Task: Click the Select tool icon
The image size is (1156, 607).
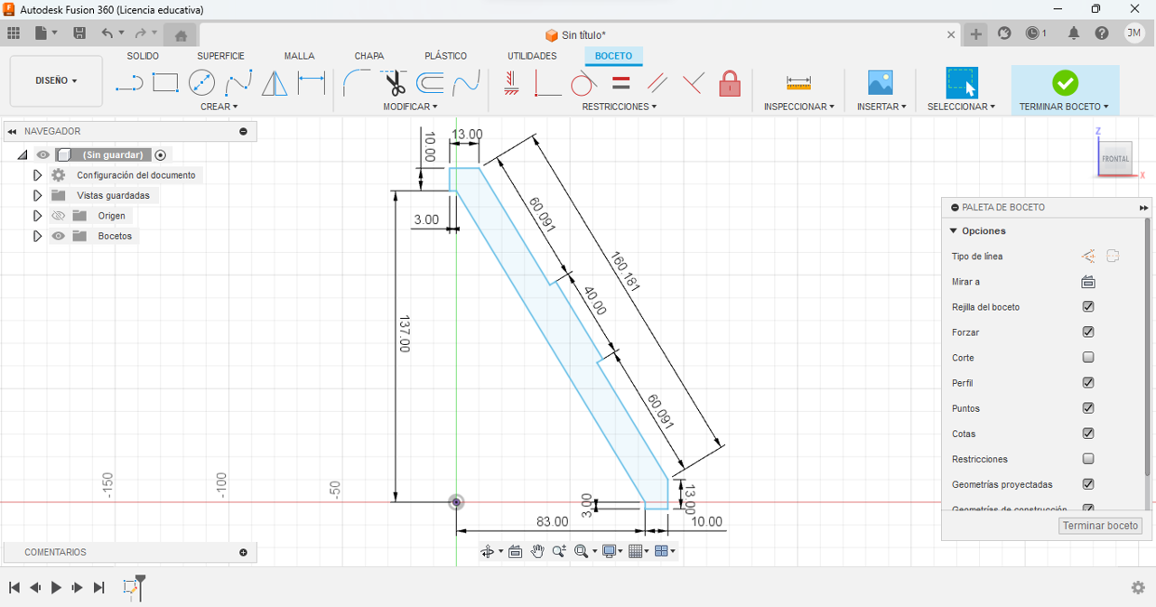Action: [x=962, y=82]
